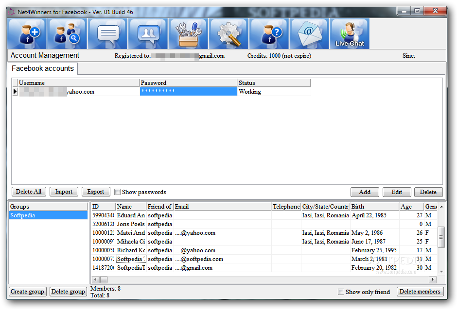Check the Show only friend option
Image resolution: width=458 pixels, height=310 pixels.
click(341, 292)
